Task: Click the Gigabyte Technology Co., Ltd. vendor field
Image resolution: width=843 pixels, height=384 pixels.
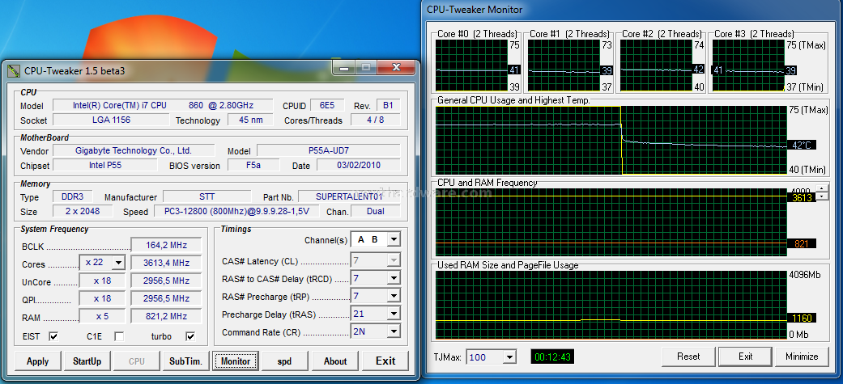Action: 134,150
